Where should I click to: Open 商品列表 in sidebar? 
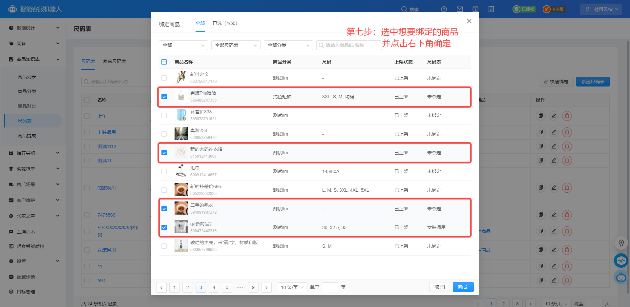coord(27,77)
